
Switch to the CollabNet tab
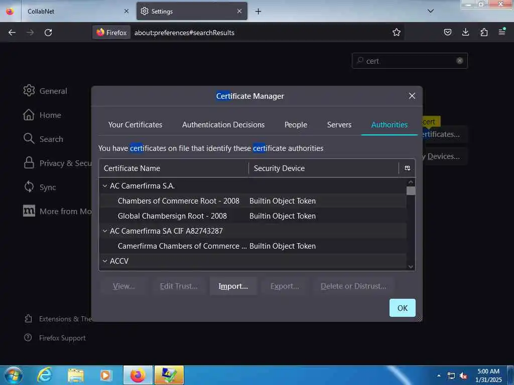pos(77,12)
